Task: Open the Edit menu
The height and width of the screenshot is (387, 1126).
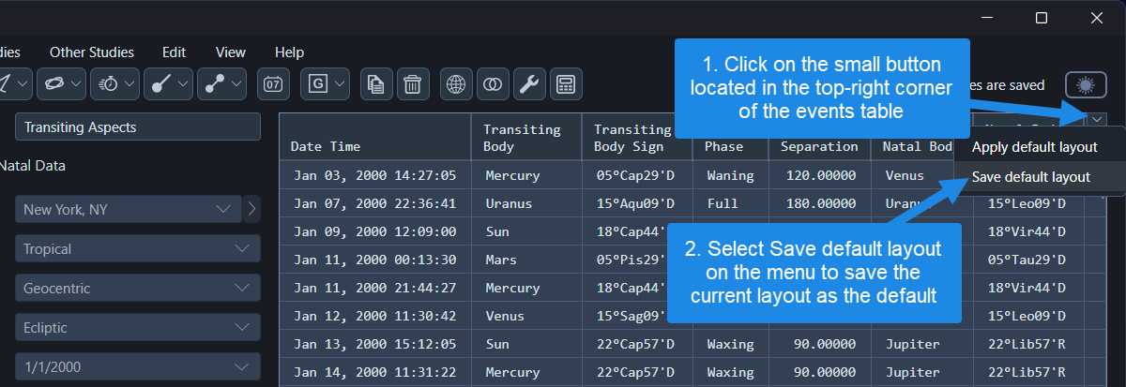Action: click(x=174, y=52)
